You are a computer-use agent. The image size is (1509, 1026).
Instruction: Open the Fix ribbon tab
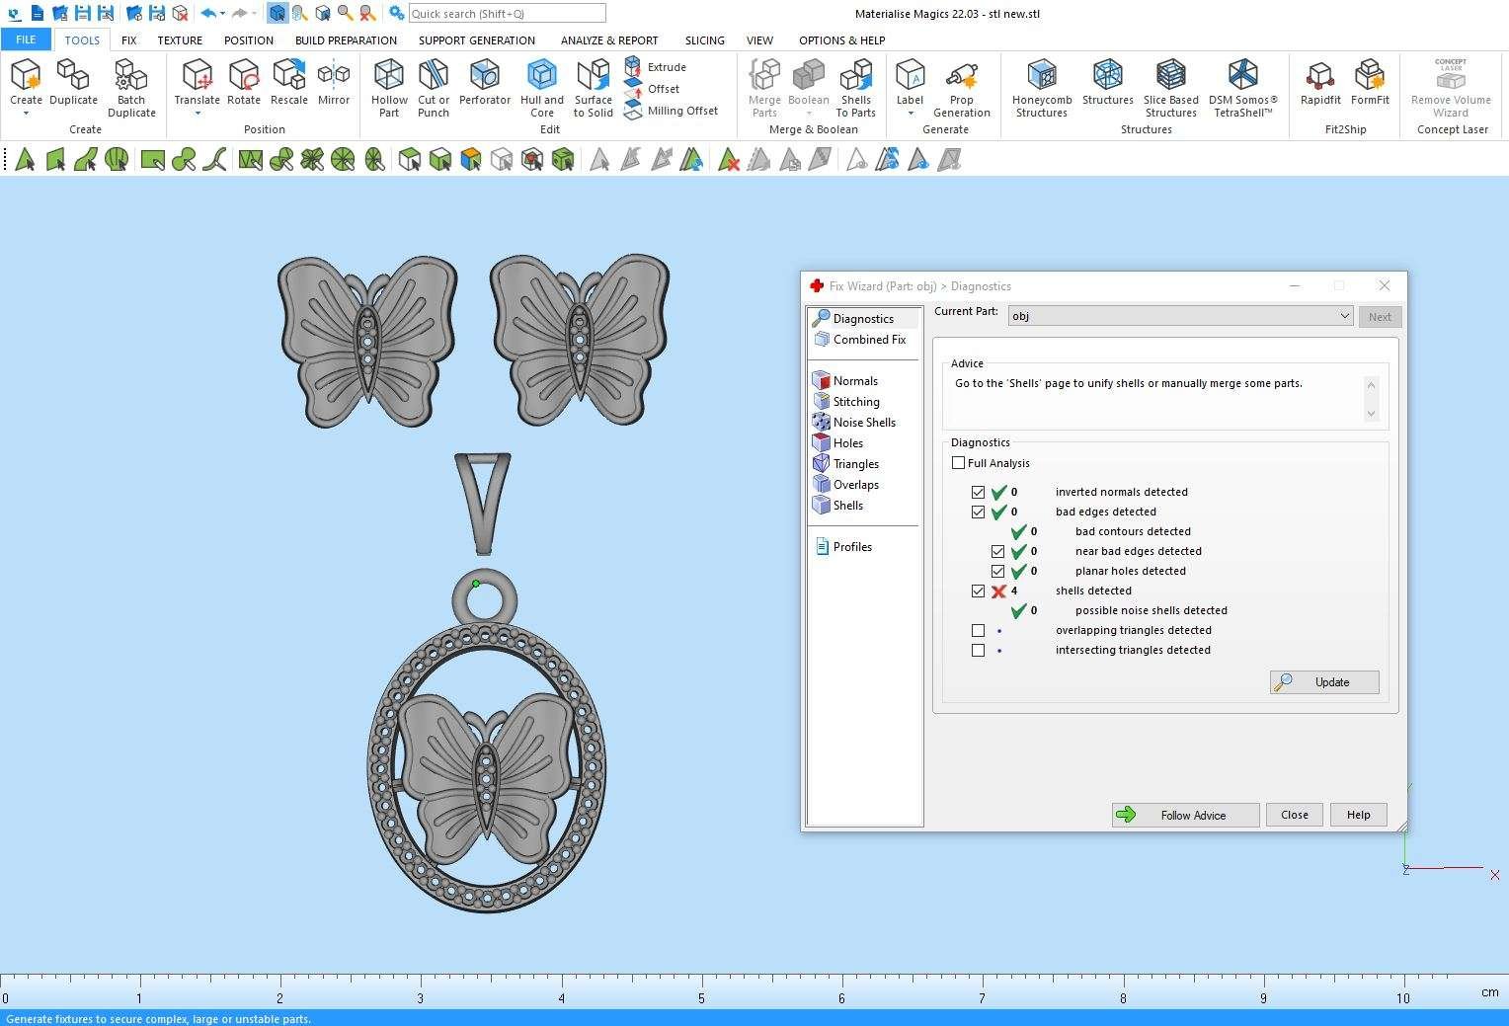(128, 40)
